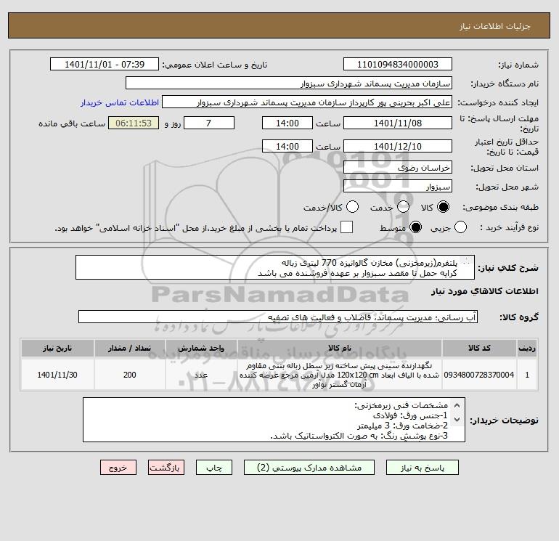
Task: Click the تاریخ نیاز column header
Action: coord(57,348)
